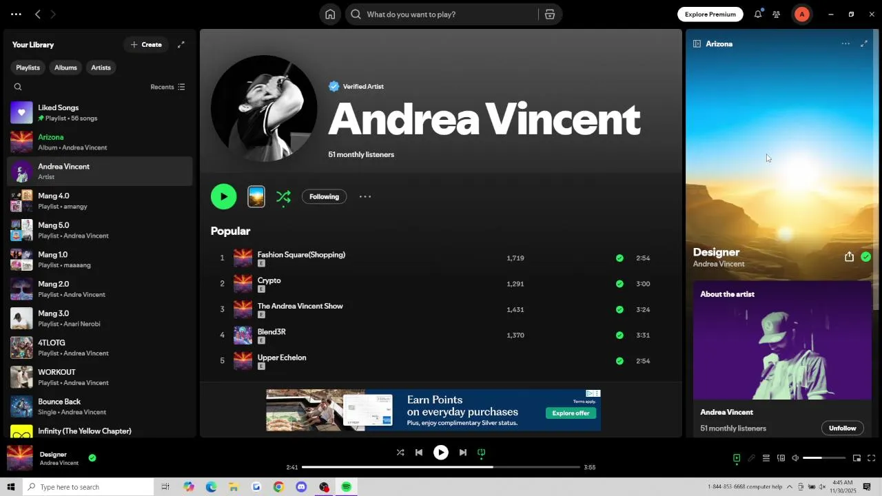Image resolution: width=882 pixels, height=496 pixels.
Task: Filter library by Playlists
Action: 28,68
